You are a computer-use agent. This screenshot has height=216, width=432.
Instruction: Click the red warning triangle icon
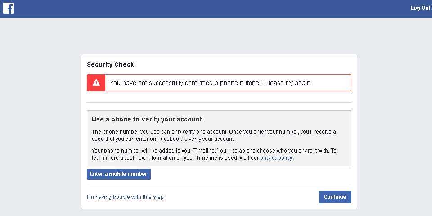pyautogui.click(x=96, y=83)
